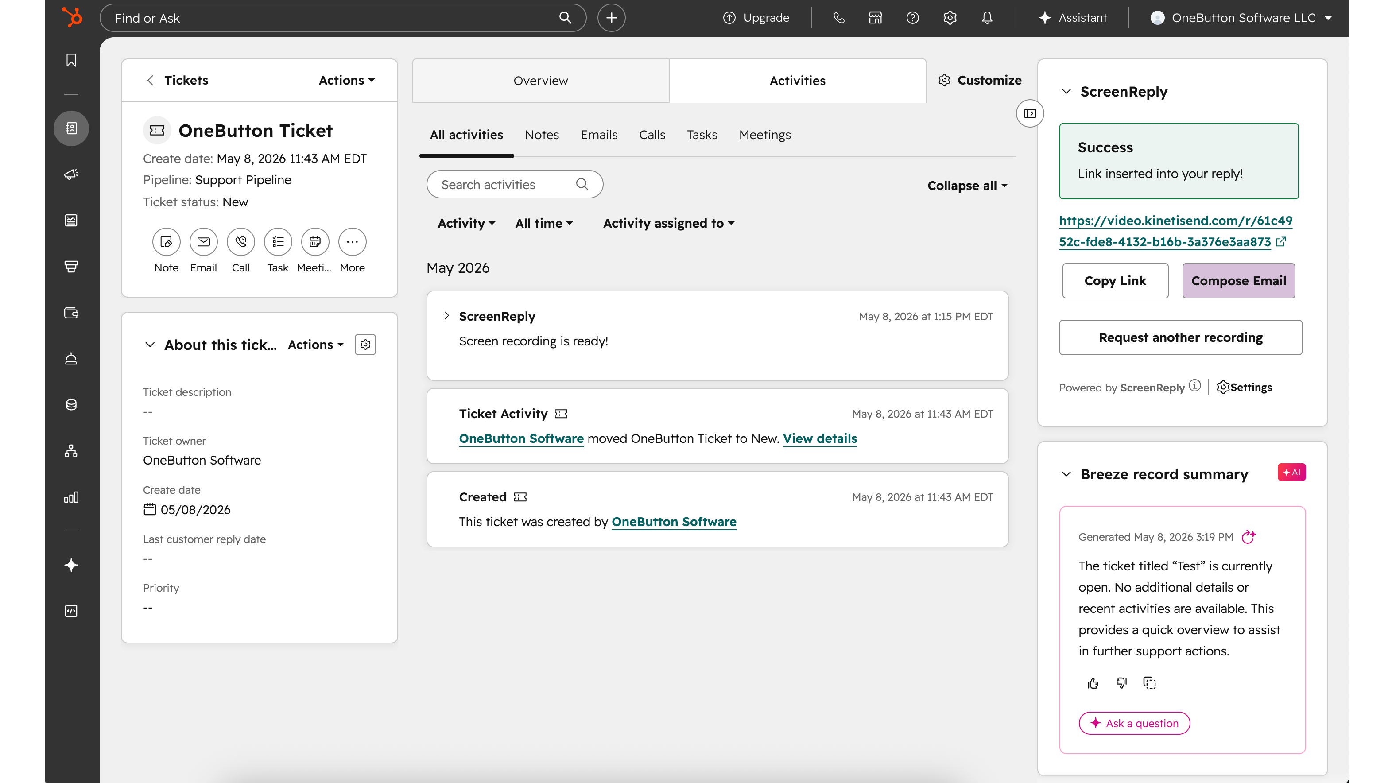
Task: Open About this ticket Actions dropdown
Action: pyautogui.click(x=316, y=344)
